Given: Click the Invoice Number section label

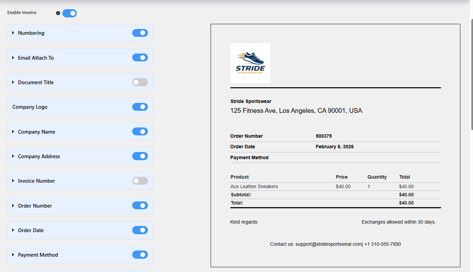Looking at the screenshot, I should [36, 181].
